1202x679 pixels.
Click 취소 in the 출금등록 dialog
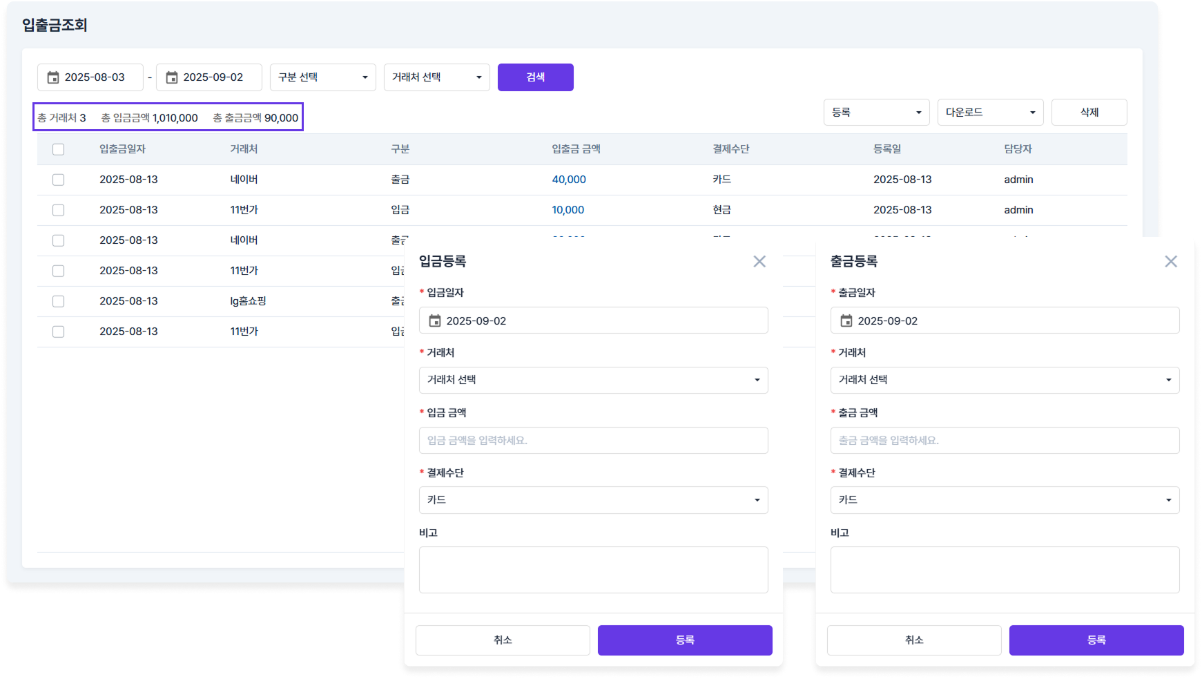(914, 640)
